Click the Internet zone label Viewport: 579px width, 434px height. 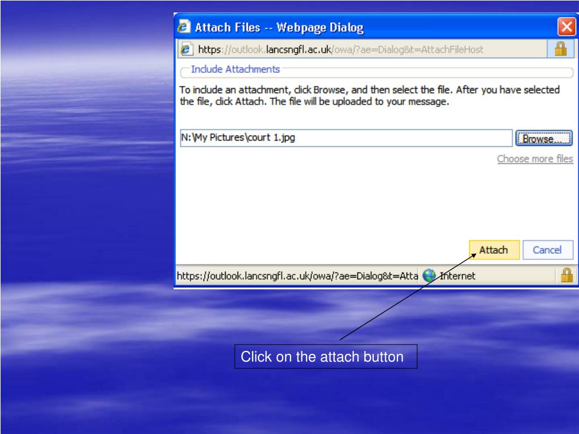457,276
